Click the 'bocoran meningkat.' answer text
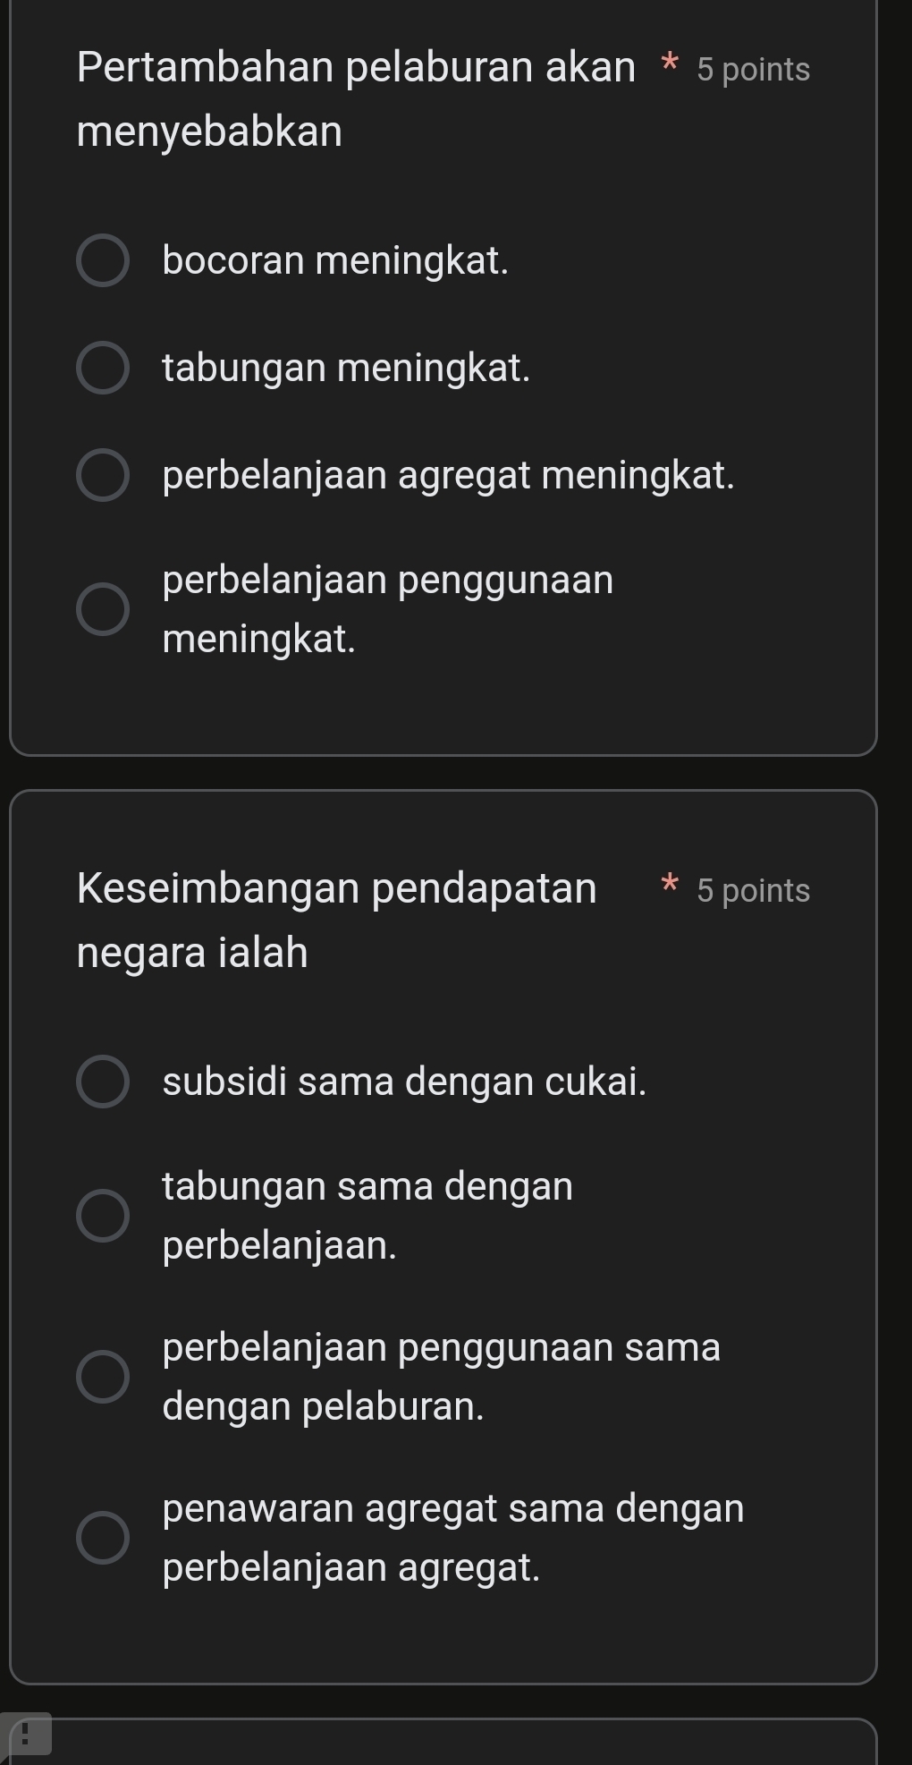Viewport: 912px width, 1765px height. (335, 261)
